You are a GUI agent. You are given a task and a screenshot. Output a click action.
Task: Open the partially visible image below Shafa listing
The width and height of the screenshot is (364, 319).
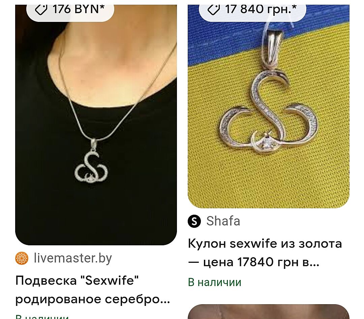(269, 312)
